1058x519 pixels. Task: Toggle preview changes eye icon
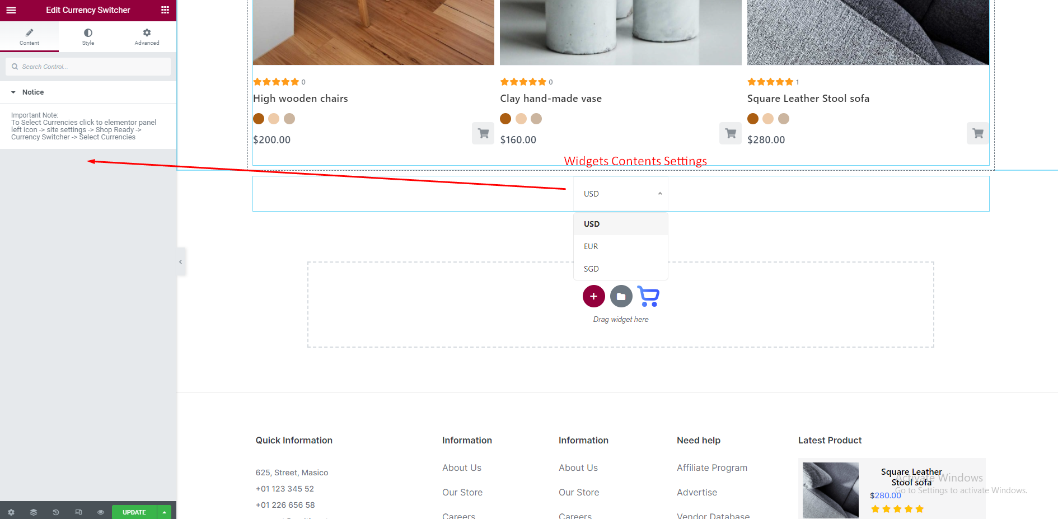[x=101, y=512]
